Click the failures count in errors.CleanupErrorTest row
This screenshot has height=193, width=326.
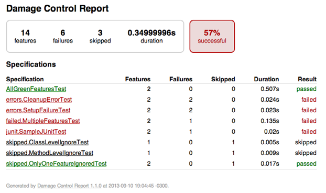click(x=191, y=100)
